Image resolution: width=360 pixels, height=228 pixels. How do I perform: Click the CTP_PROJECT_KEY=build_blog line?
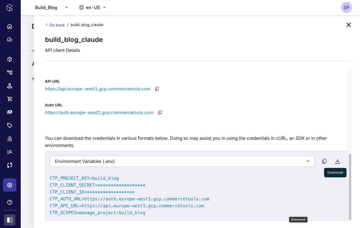tap(84, 178)
